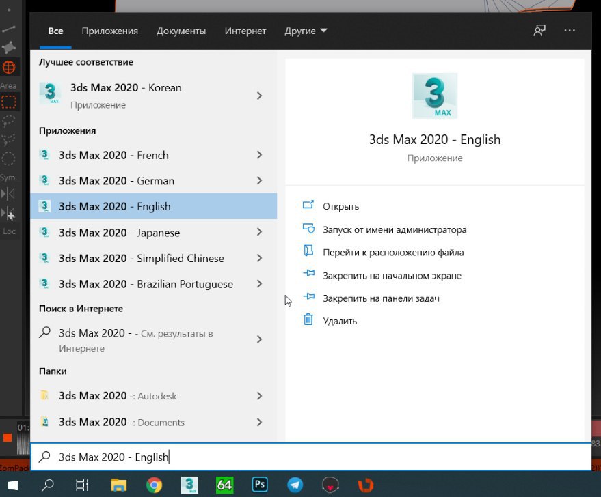The image size is (601, 497).
Task: Click the pin icon for Закрепить на панели задач
Action: (308, 296)
